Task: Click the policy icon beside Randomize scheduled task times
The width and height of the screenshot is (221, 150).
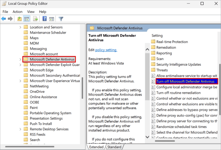Action: tap(153, 127)
